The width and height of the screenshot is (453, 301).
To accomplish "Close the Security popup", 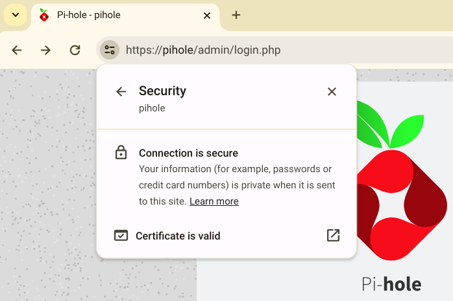I will point(332,92).
